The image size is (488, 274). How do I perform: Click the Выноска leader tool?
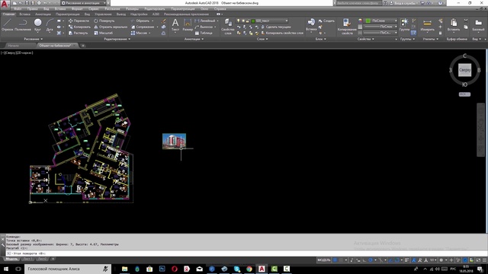[204, 27]
